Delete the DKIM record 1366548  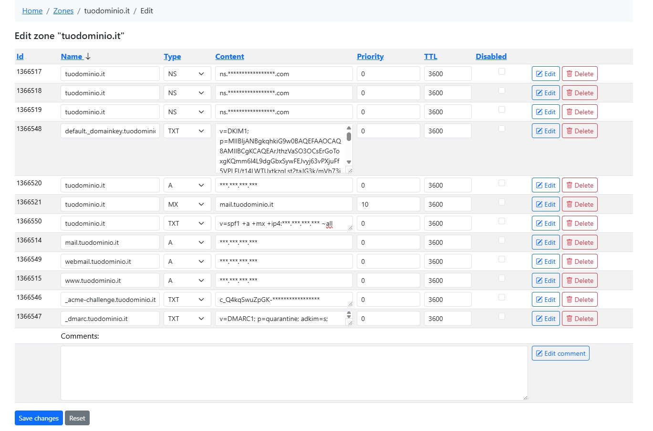click(x=580, y=131)
